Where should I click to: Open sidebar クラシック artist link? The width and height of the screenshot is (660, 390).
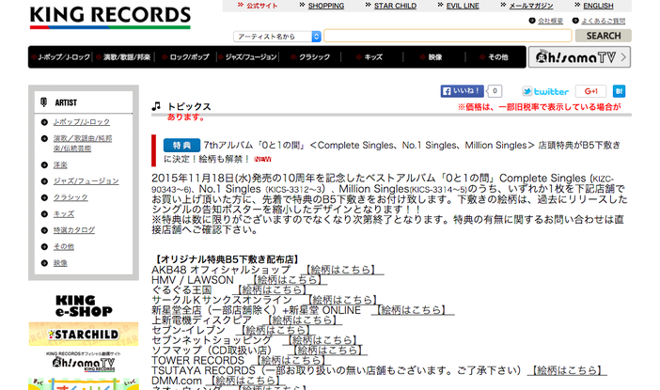71,197
